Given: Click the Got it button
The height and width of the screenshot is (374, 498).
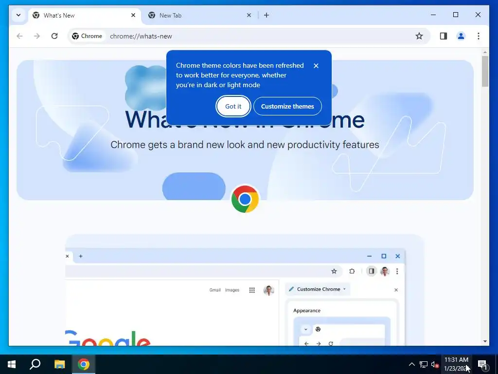Looking at the screenshot, I should (233, 106).
